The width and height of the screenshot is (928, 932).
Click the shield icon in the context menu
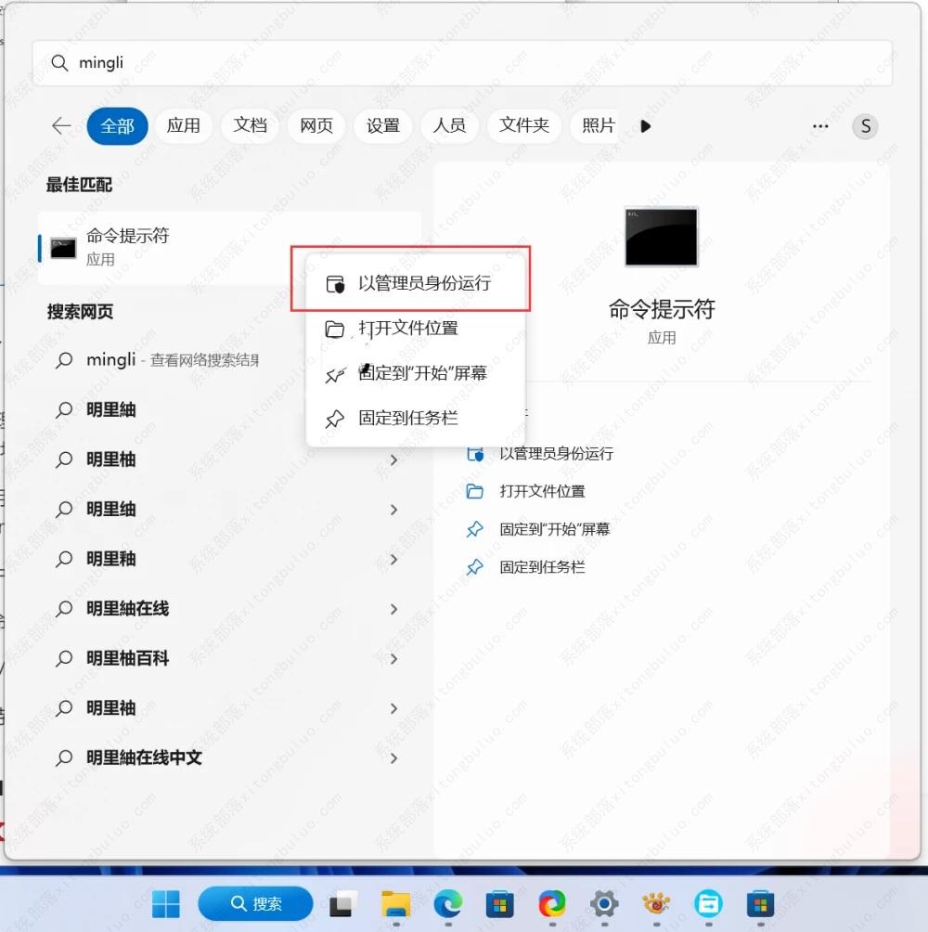(x=335, y=284)
